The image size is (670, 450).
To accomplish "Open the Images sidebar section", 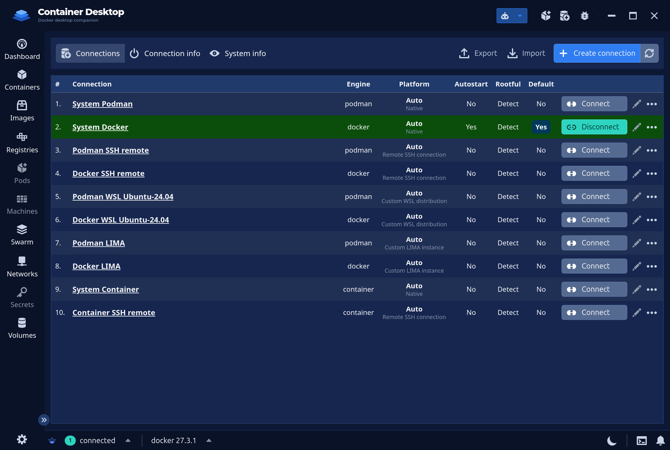I will click(x=22, y=111).
